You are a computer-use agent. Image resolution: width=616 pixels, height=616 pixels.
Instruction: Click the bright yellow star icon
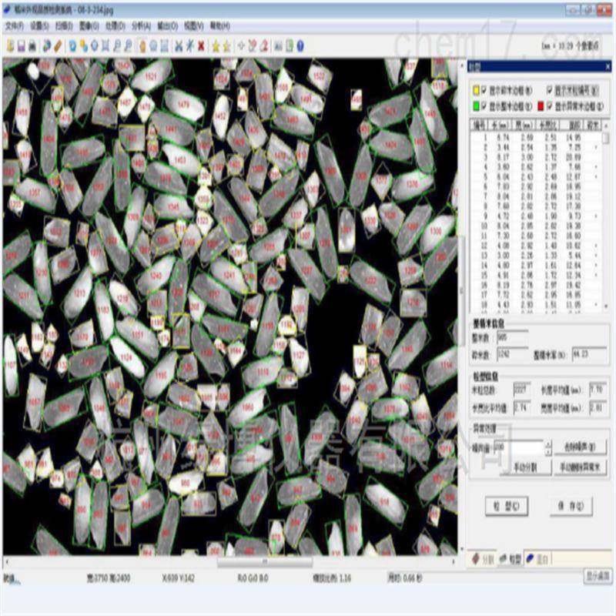(x=216, y=46)
